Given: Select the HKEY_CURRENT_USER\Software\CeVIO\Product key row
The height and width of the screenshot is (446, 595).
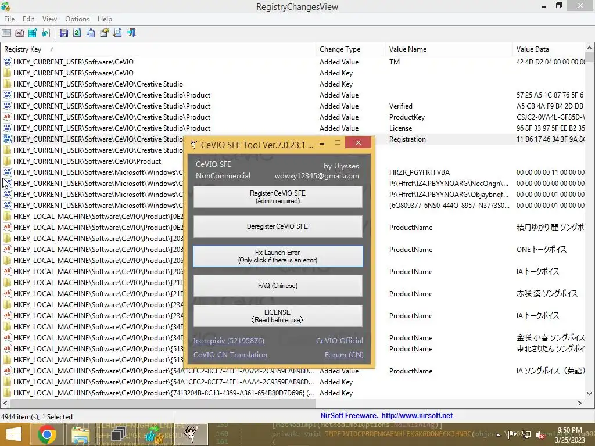Looking at the screenshot, I should tap(87, 161).
